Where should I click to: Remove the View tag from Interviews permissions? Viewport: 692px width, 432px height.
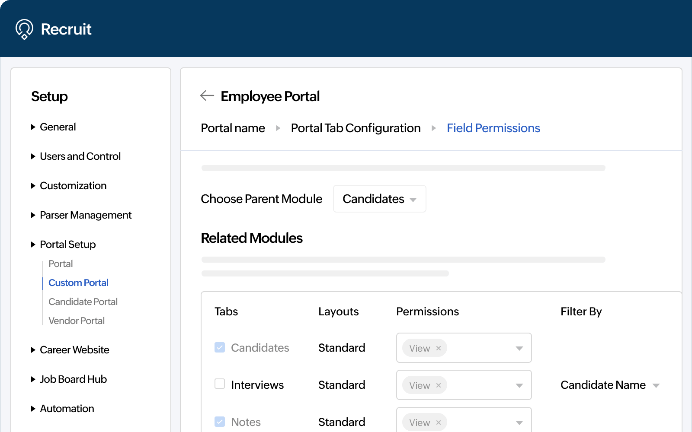[438, 385]
